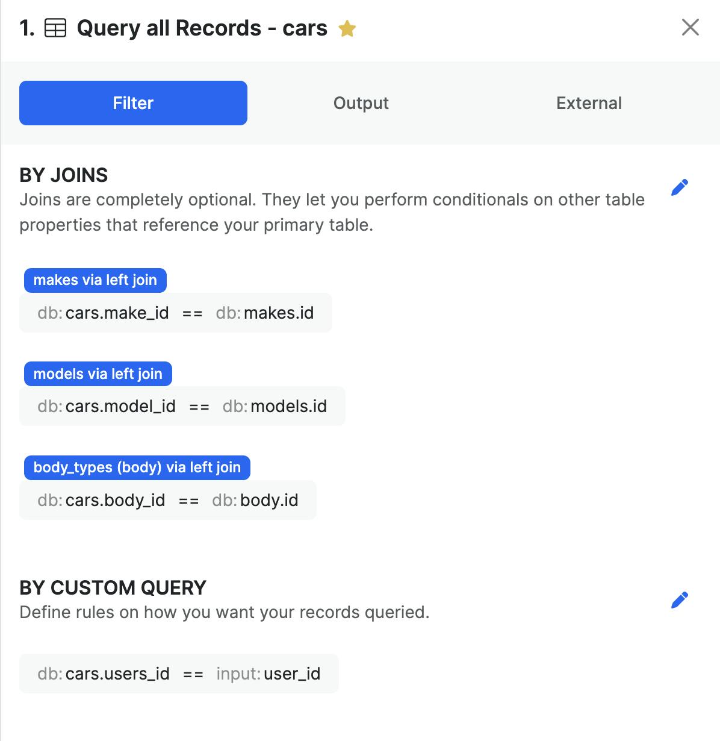Click the Query all Records - cars title
Image resolution: width=720 pixels, height=741 pixels.
click(x=202, y=28)
